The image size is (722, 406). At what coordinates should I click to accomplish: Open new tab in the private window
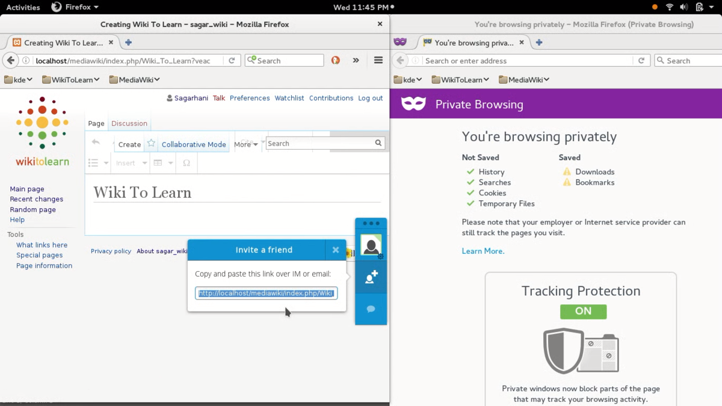click(x=539, y=43)
